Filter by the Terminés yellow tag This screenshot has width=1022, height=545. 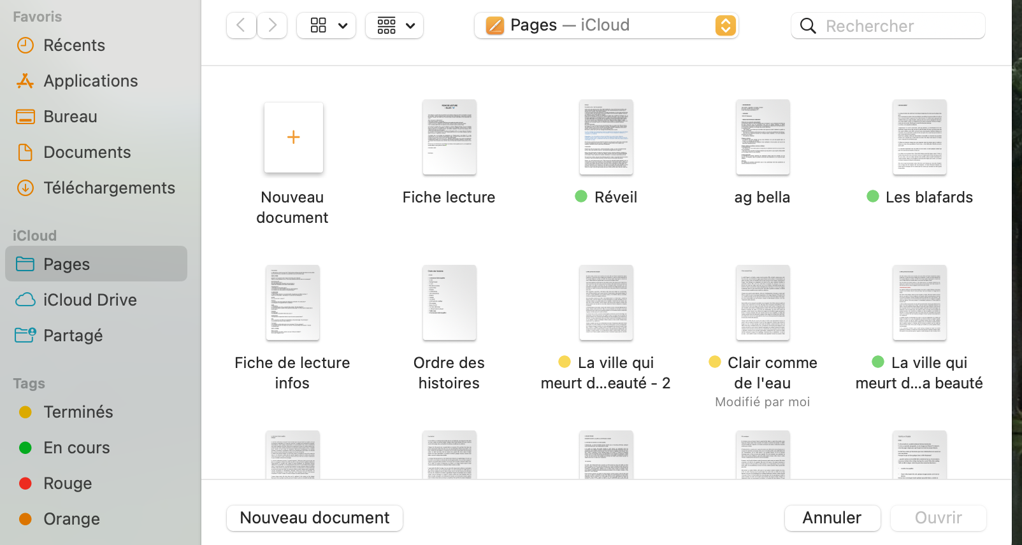coord(78,412)
